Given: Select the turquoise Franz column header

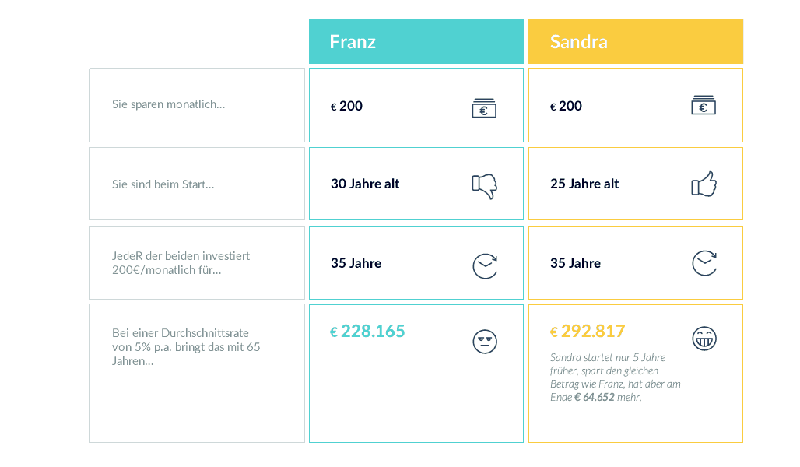Looking at the screenshot, I should pyautogui.click(x=416, y=42).
